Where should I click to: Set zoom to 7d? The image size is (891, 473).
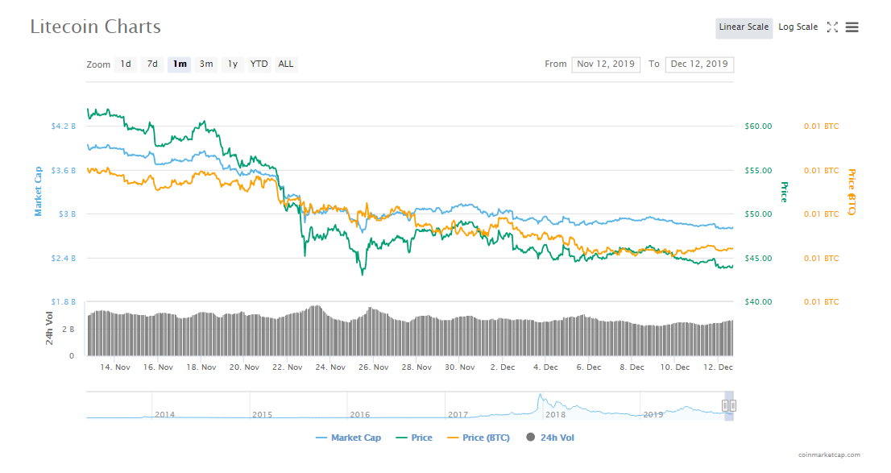(x=152, y=64)
